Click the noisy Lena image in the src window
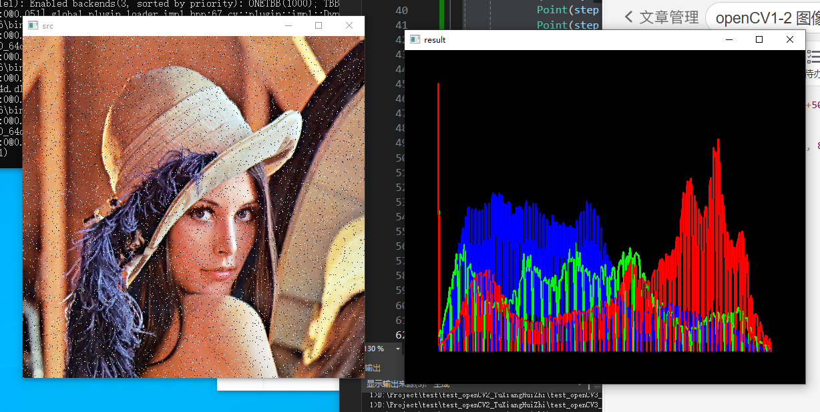Viewport: 820px width, 412px height. (194, 206)
